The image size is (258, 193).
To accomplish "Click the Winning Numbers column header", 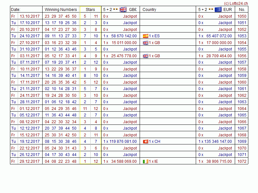I will point(61,10).
